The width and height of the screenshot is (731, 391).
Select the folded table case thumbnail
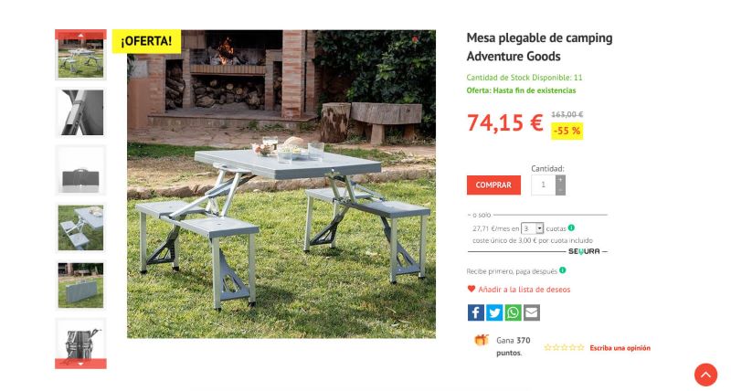click(x=80, y=170)
